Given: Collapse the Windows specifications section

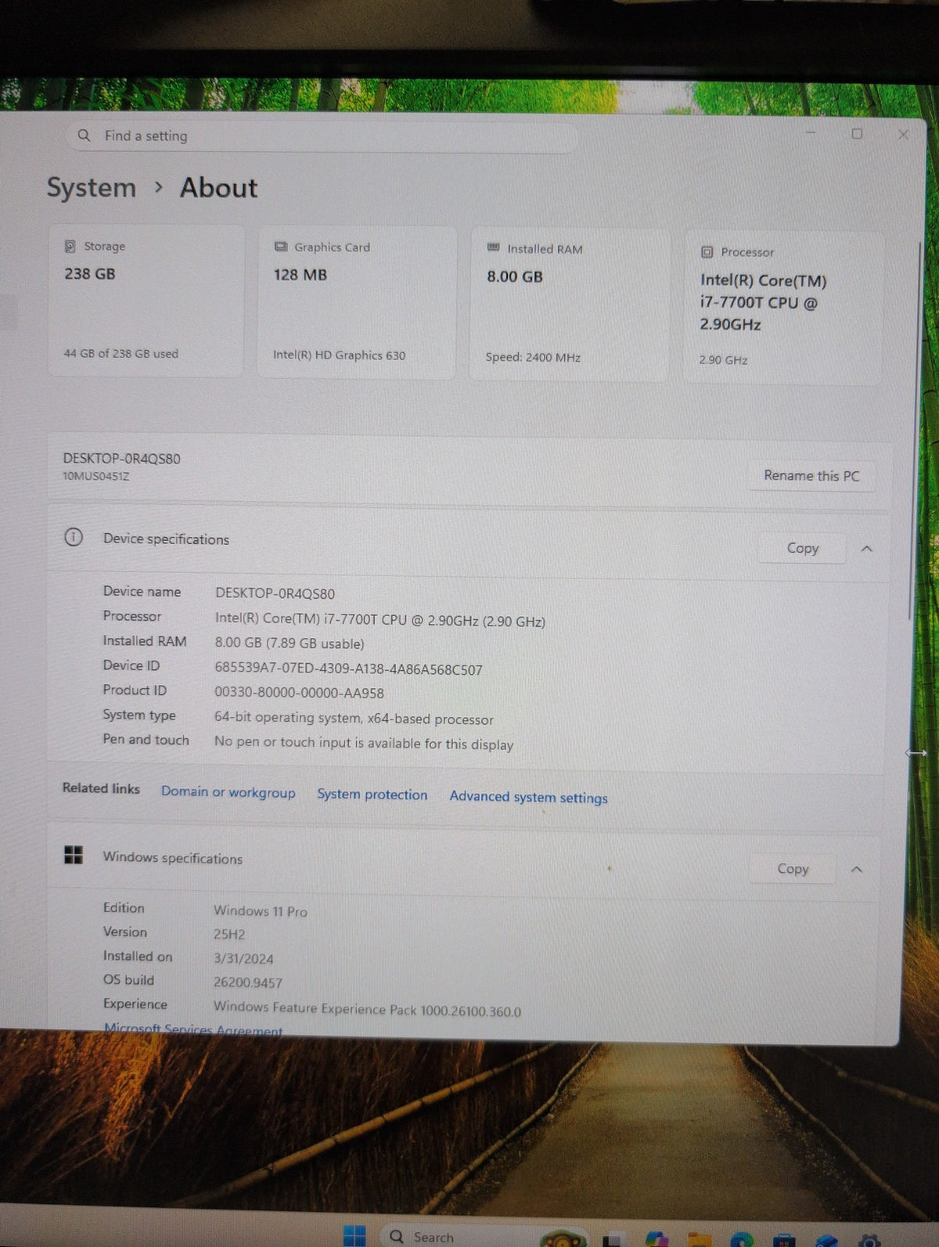Looking at the screenshot, I should tap(857, 870).
